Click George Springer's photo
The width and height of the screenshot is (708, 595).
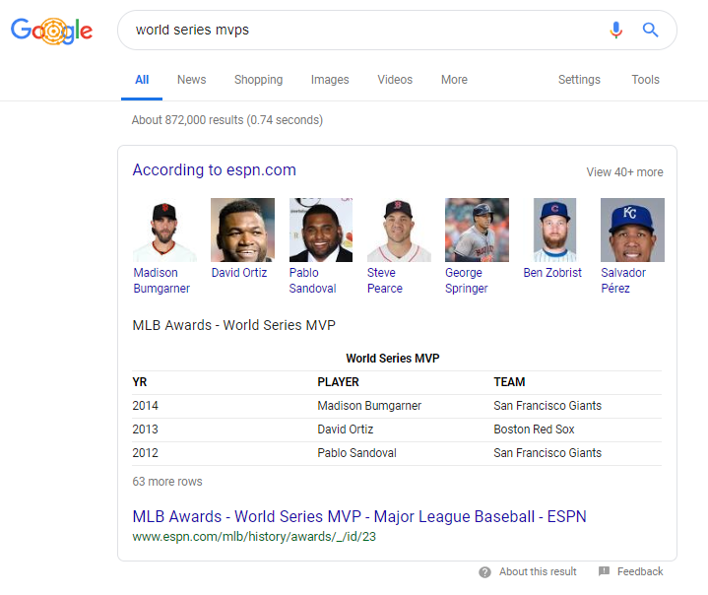pyautogui.click(x=477, y=230)
